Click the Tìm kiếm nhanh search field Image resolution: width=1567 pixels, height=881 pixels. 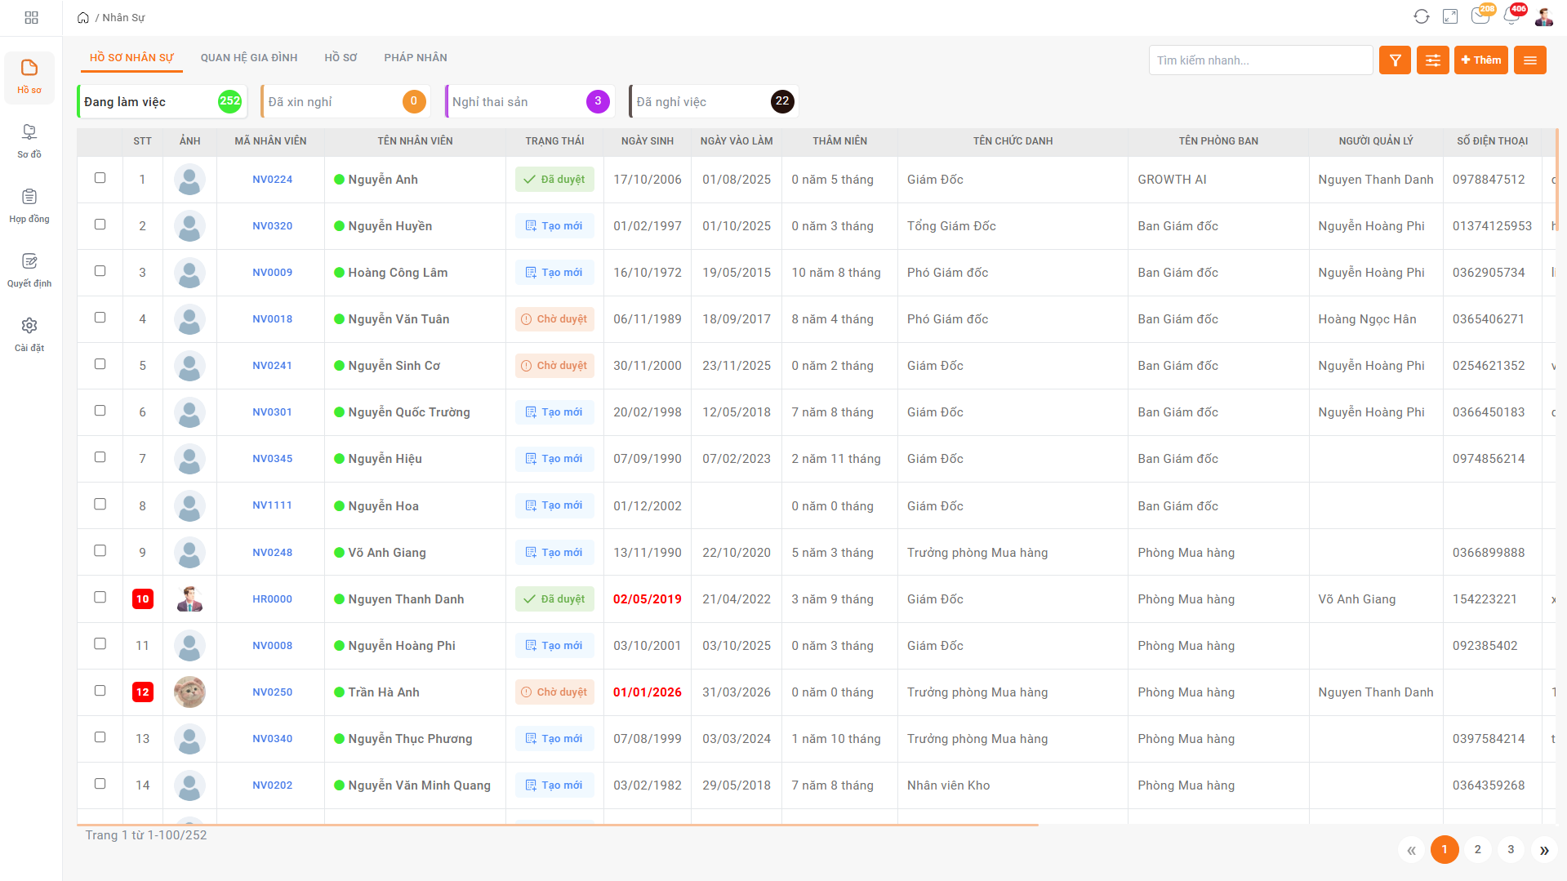(x=1260, y=60)
